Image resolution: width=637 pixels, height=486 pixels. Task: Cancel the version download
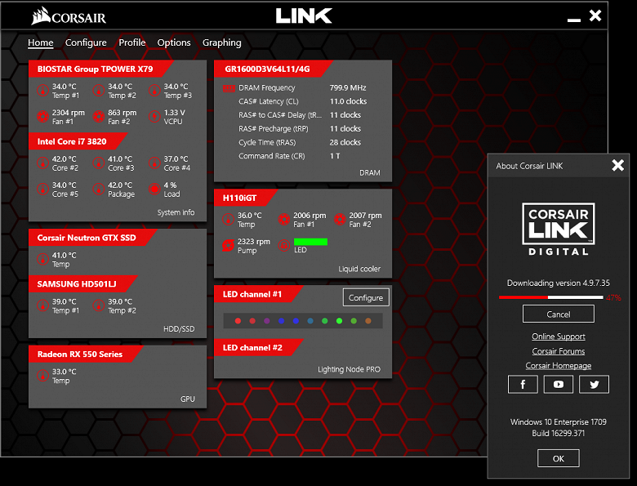point(558,314)
